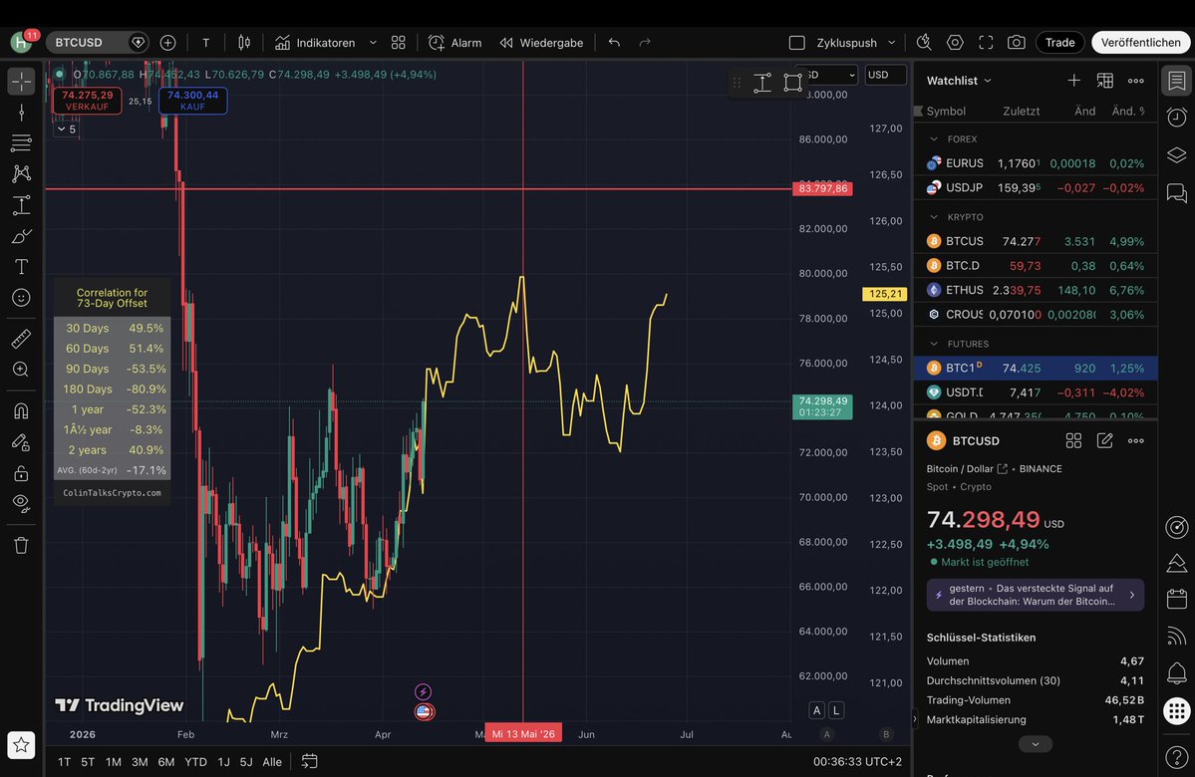Select the Alle time range

pos(272,762)
